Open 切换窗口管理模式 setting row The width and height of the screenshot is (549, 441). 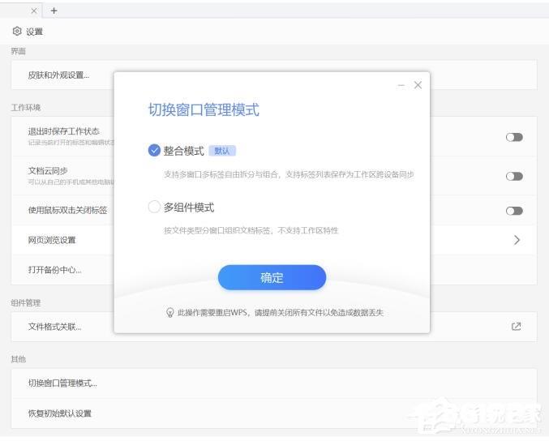(274, 383)
